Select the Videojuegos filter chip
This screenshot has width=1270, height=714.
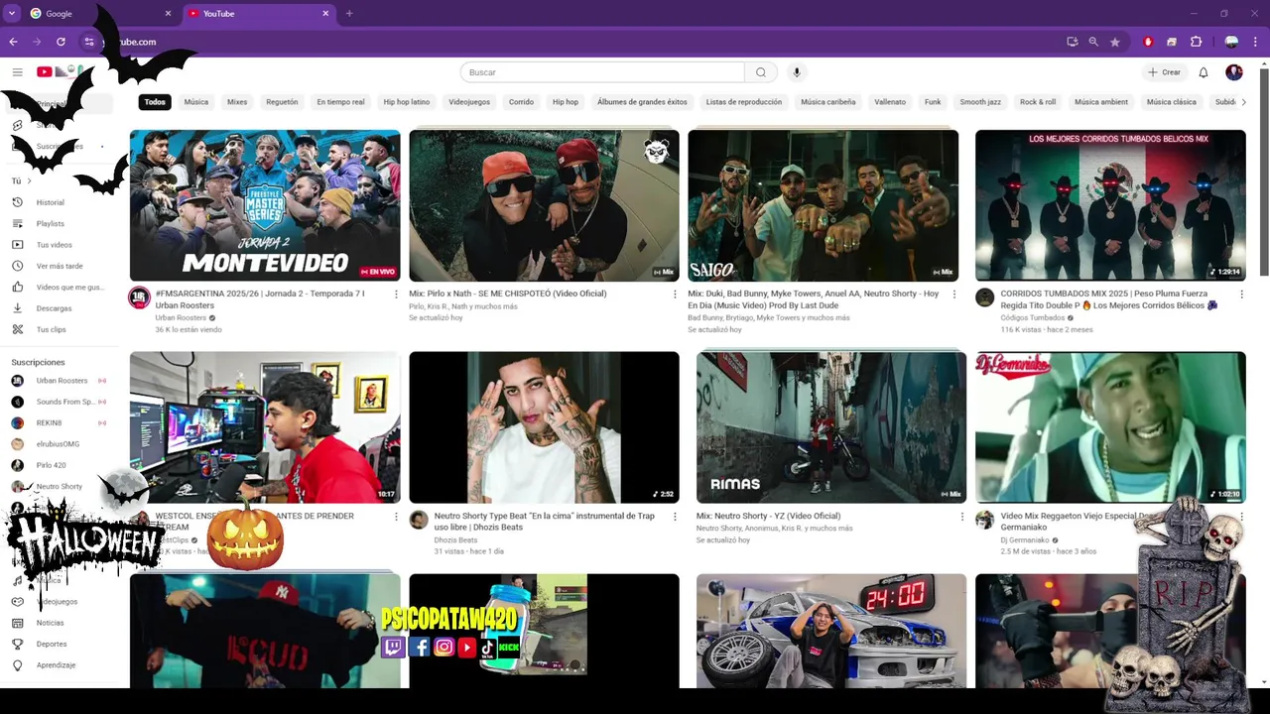click(469, 102)
